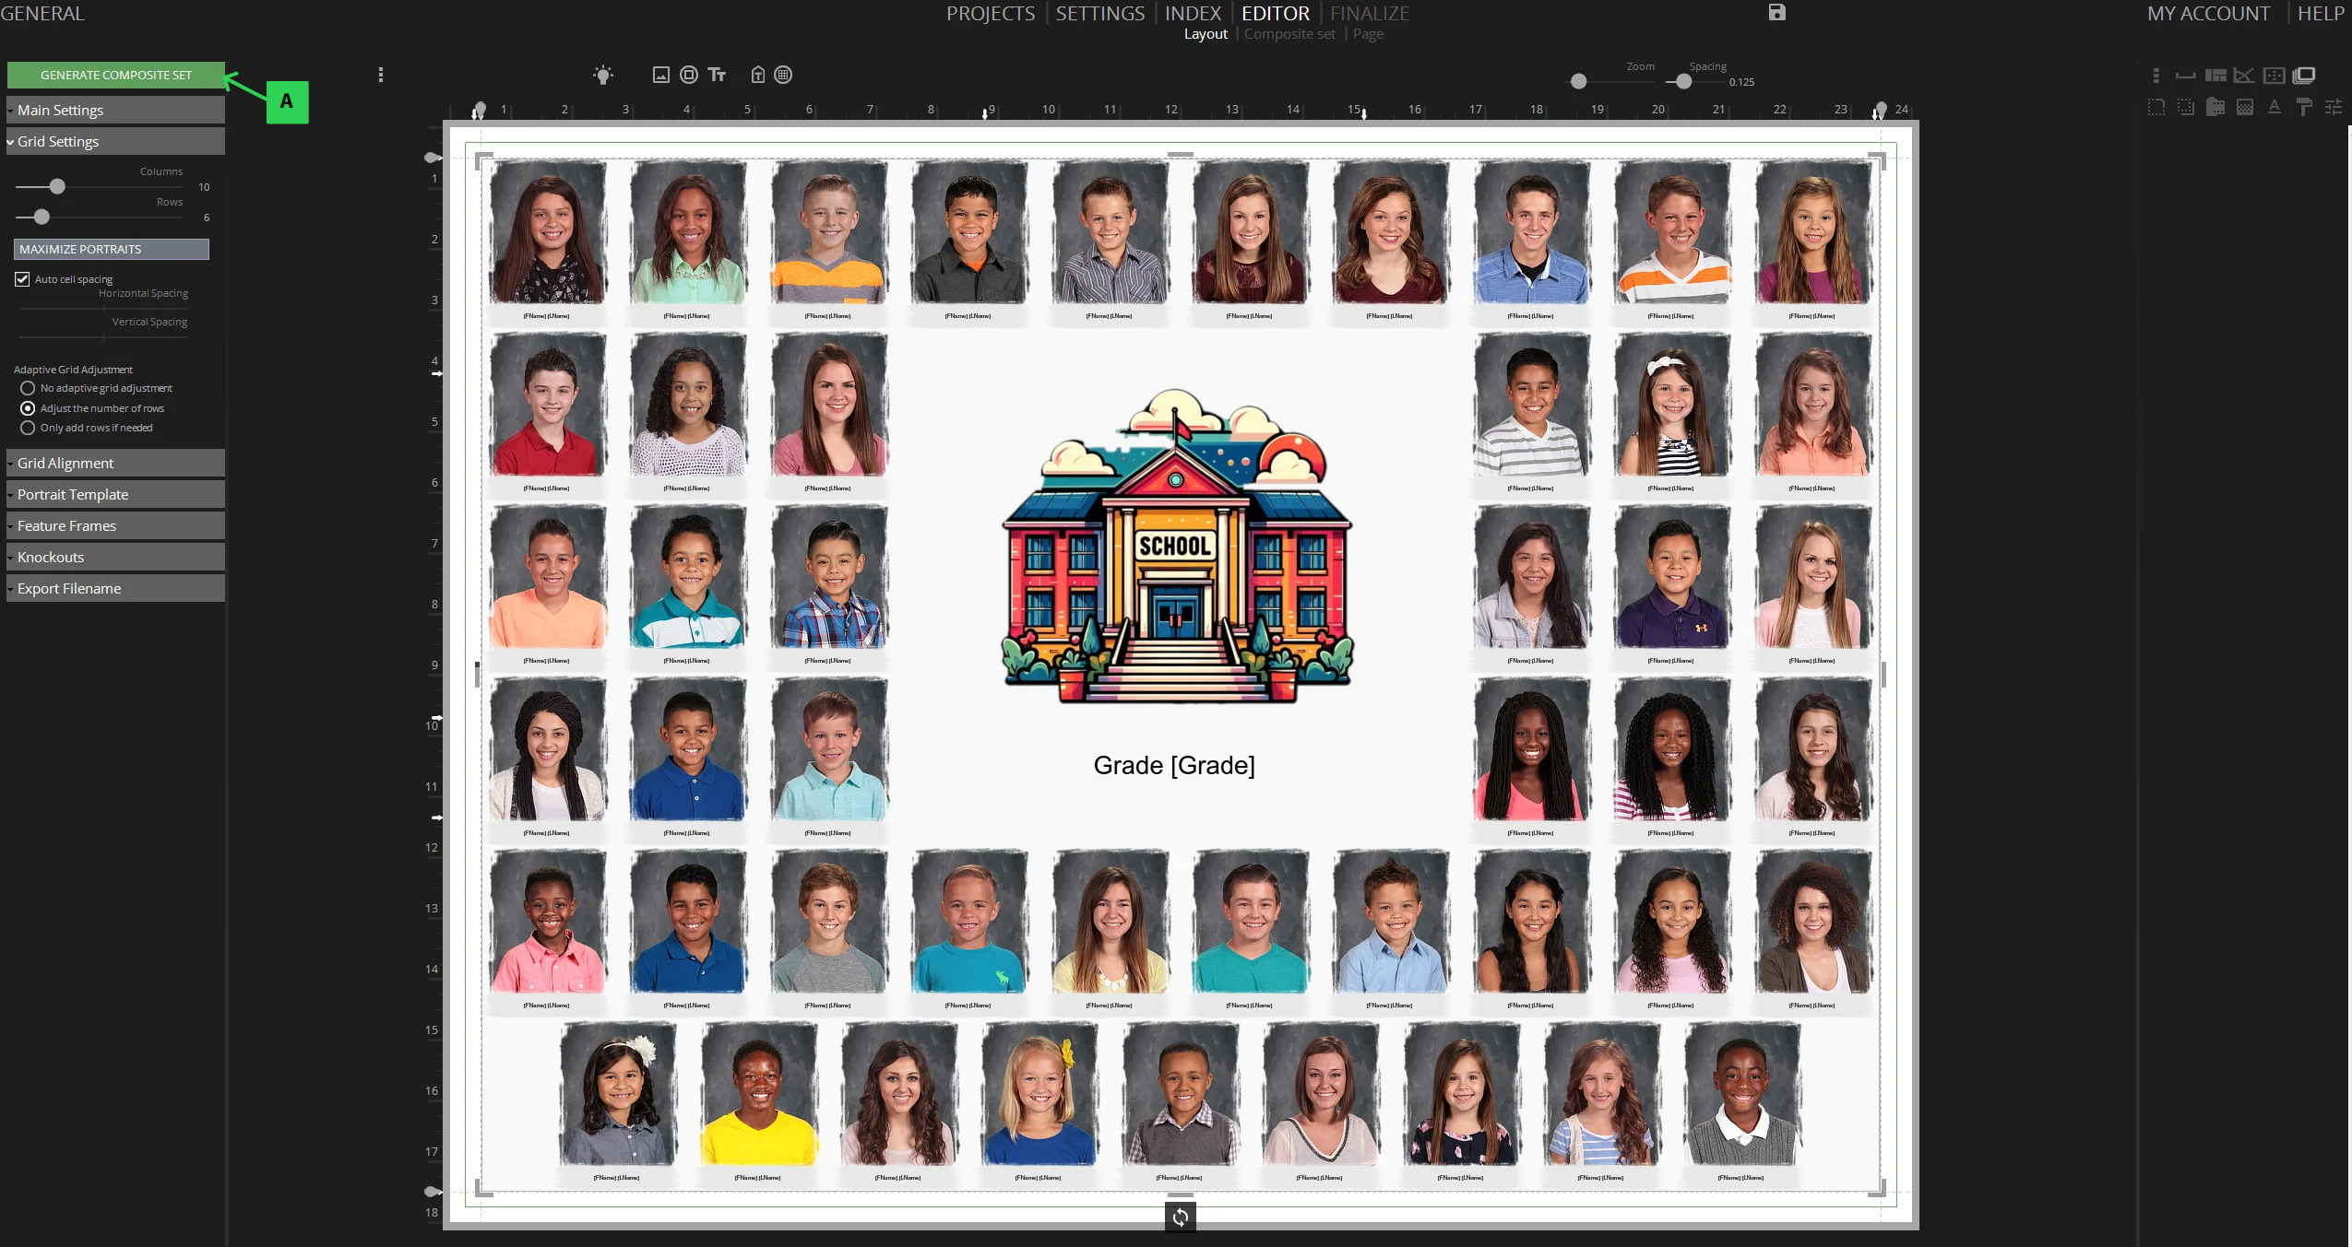Choose Only add rows if needed
Viewport: 2352px width, 1247px height.
point(28,429)
